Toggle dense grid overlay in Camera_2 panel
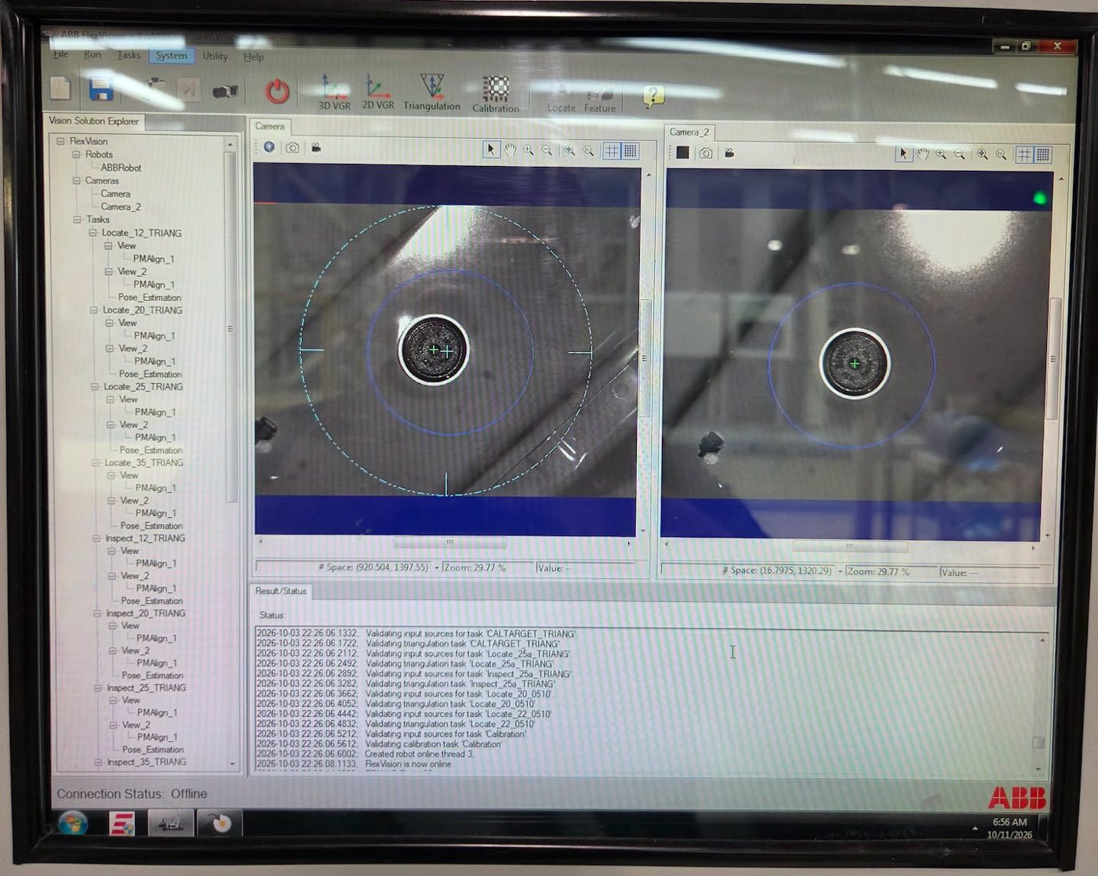Image resolution: width=1098 pixels, height=876 pixels. [x=1042, y=155]
